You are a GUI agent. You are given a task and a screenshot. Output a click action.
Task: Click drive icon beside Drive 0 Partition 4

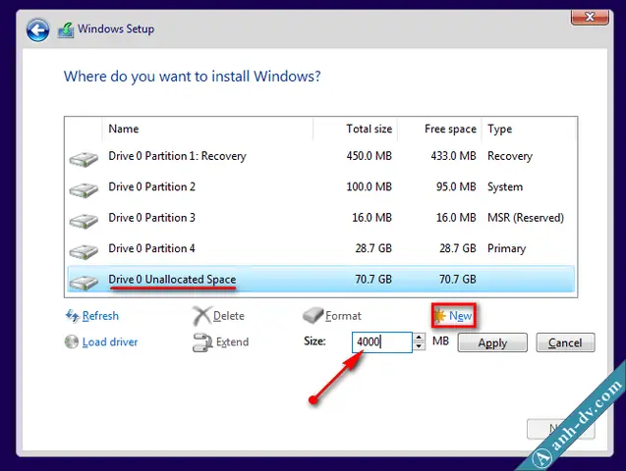pyautogui.click(x=84, y=252)
